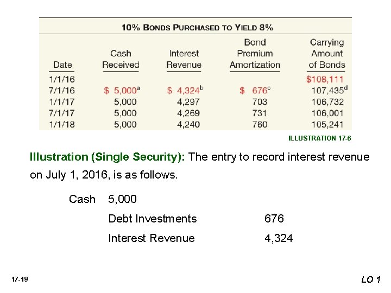Click the 1/1/18 date row label

(62, 124)
